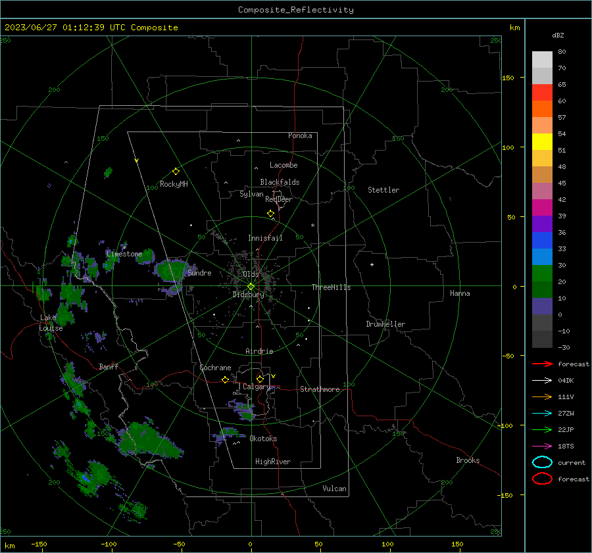This screenshot has width=592, height=553.
Task: Click the white 04DK arrow legend icon
Action: click(542, 380)
